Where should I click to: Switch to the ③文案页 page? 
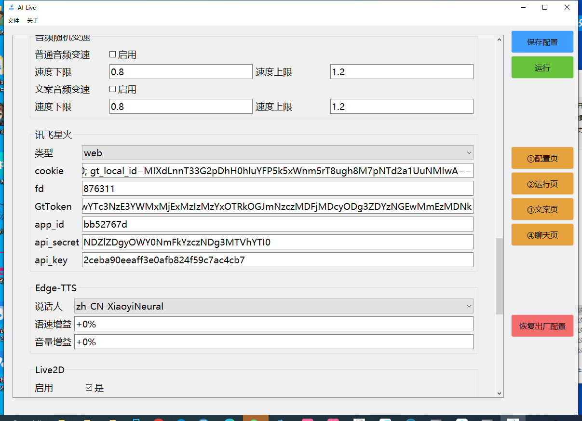(542, 209)
